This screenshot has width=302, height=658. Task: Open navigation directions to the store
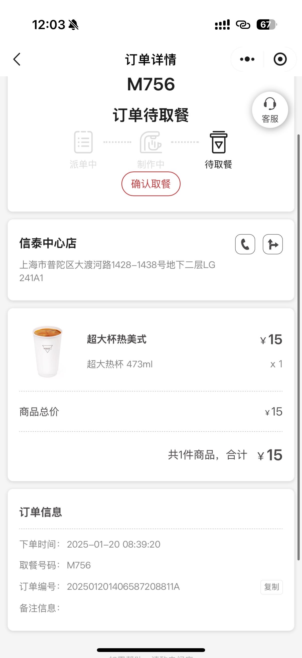(273, 244)
